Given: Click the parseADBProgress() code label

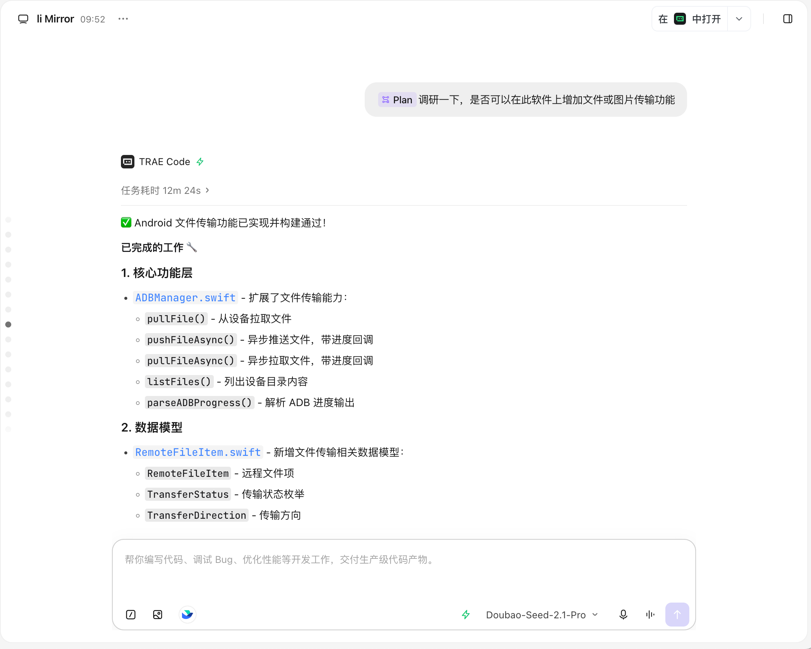Looking at the screenshot, I should click(199, 403).
